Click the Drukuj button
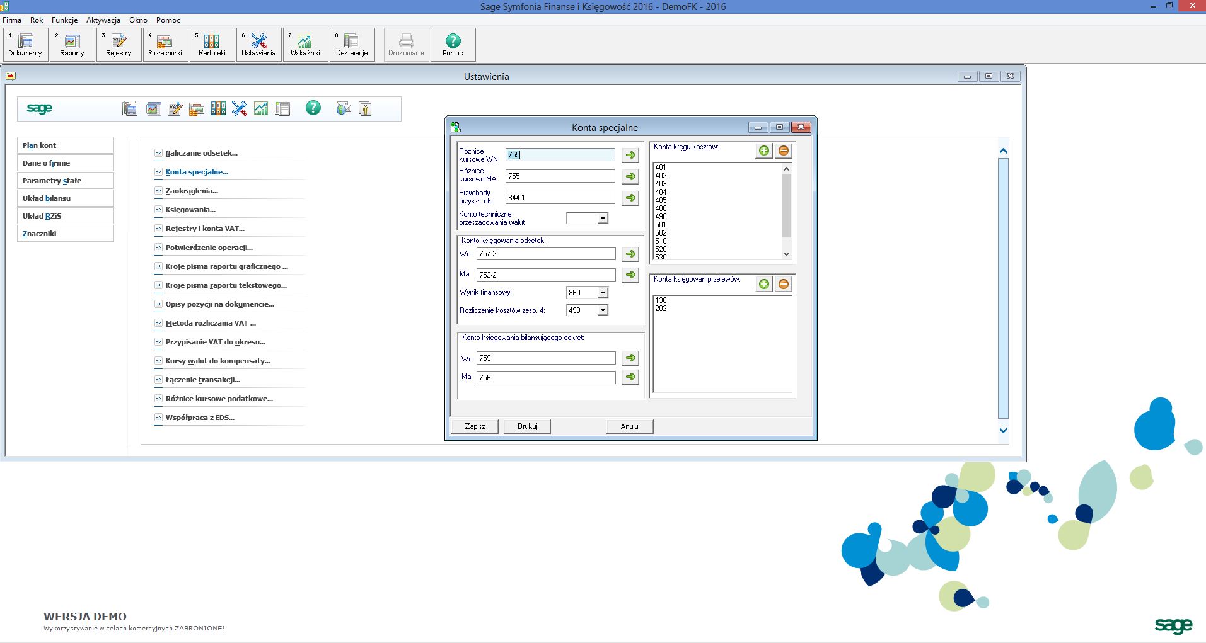The image size is (1206, 643). 527,426
